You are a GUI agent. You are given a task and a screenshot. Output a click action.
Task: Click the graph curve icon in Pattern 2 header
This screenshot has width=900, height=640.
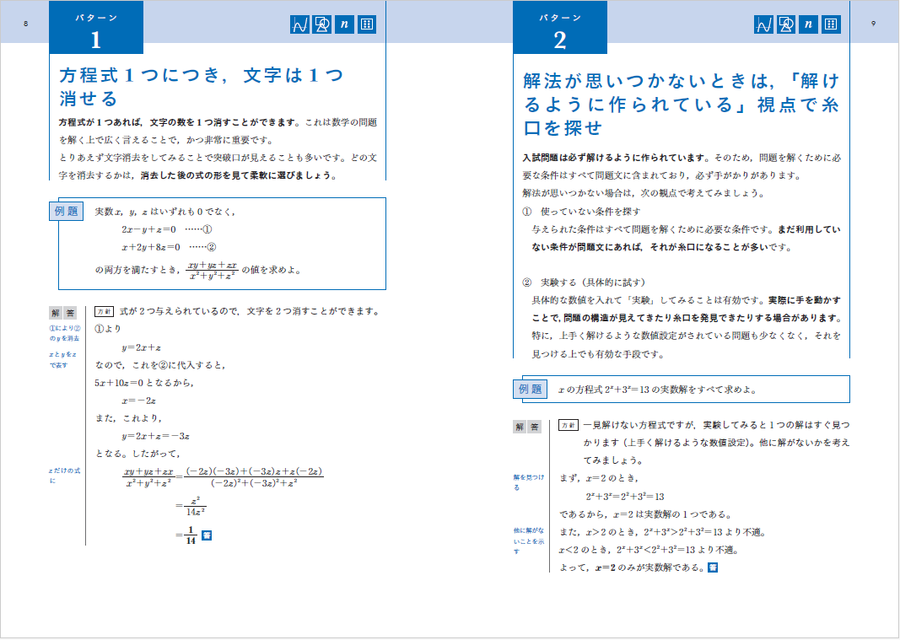tap(763, 24)
